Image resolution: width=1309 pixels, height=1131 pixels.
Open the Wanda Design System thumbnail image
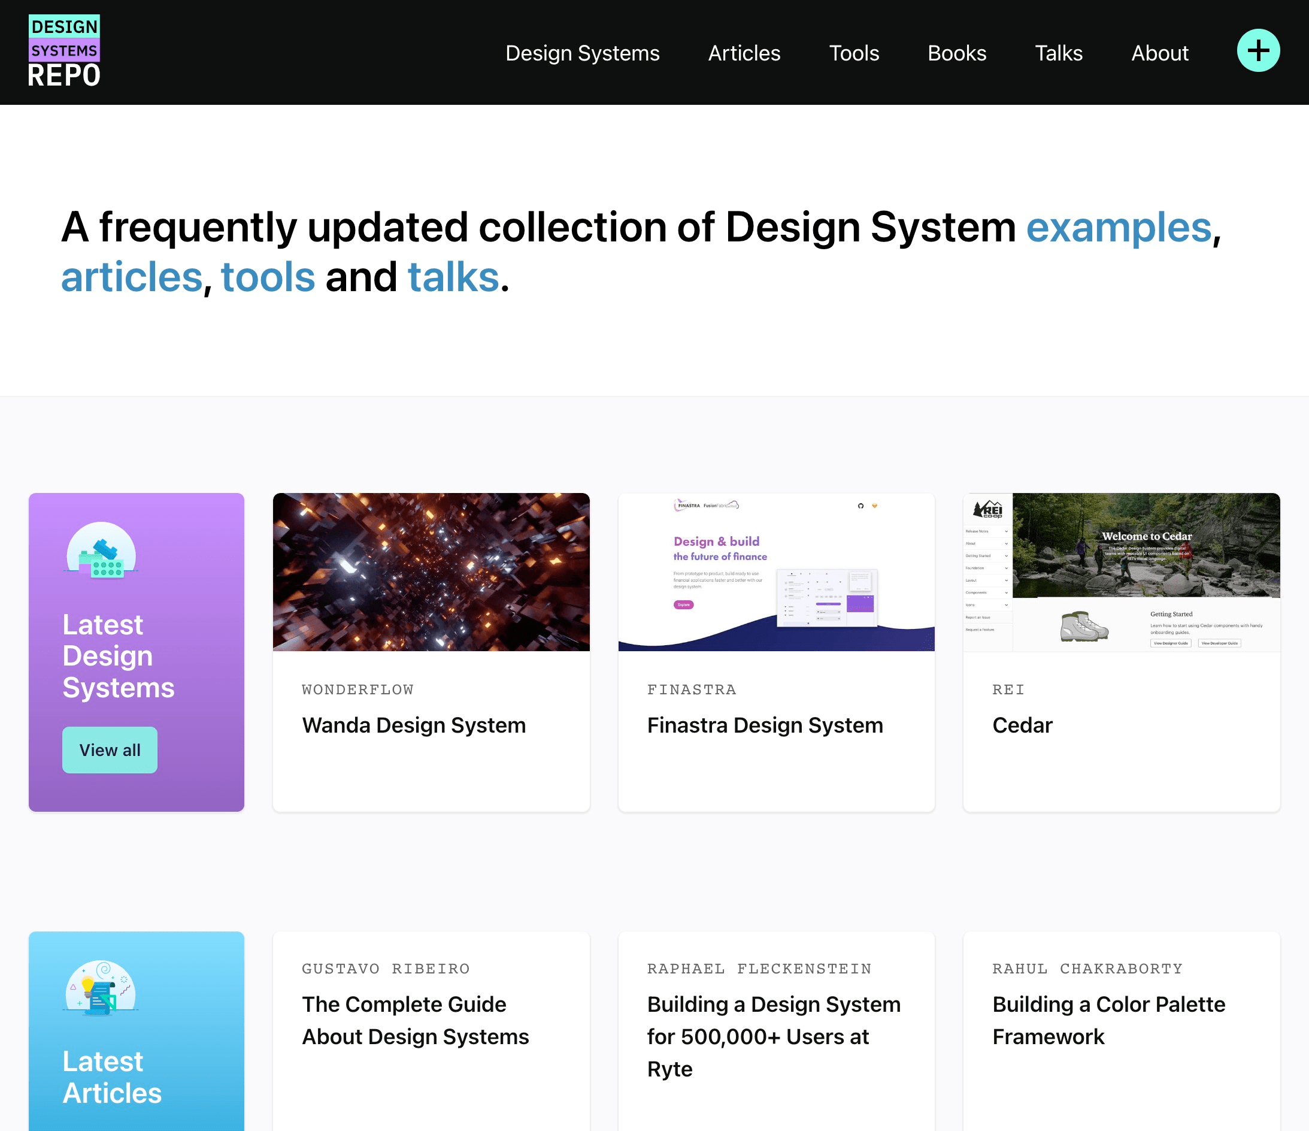(x=431, y=572)
